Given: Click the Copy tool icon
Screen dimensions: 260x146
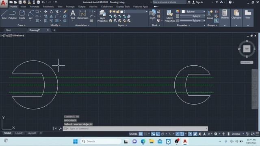Looking at the screenshot, I should (45, 16).
